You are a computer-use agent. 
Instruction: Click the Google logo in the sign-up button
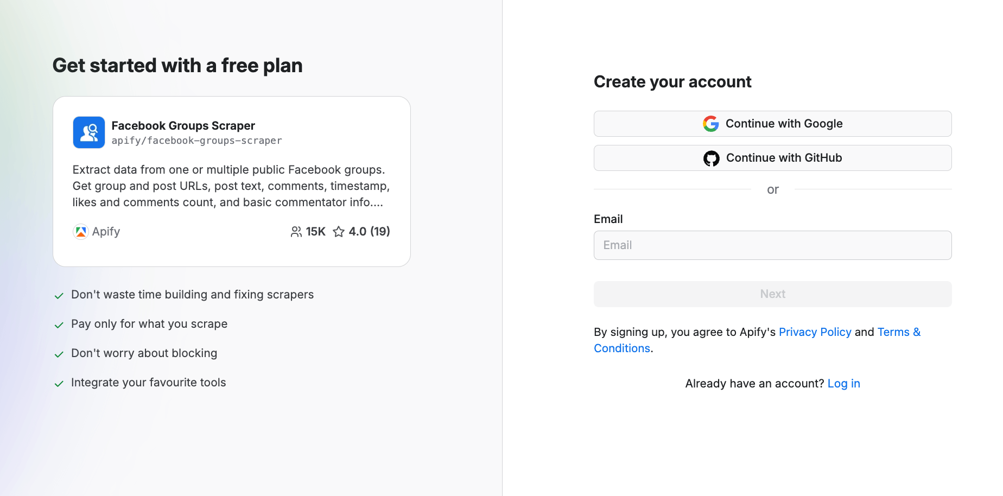[x=710, y=123]
